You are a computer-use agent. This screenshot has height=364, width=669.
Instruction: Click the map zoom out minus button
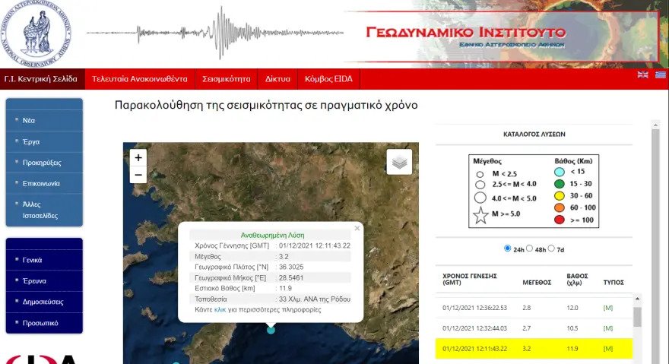tap(138, 175)
